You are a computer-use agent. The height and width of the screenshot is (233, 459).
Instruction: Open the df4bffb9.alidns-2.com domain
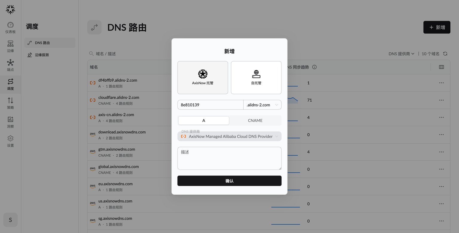118,80
